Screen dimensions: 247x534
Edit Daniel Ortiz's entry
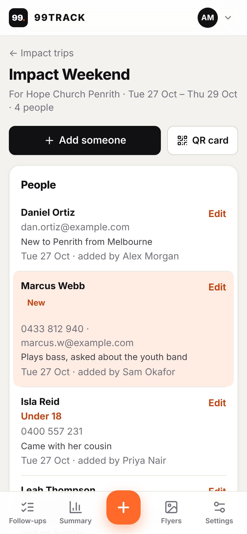[217, 214]
